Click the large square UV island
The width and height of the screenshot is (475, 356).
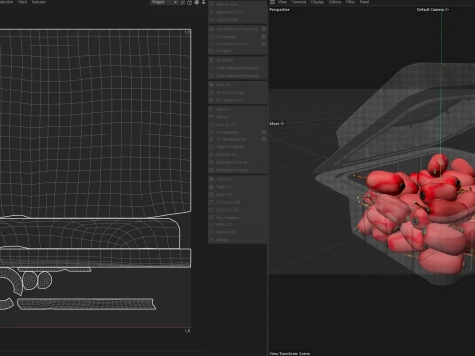click(x=95, y=123)
